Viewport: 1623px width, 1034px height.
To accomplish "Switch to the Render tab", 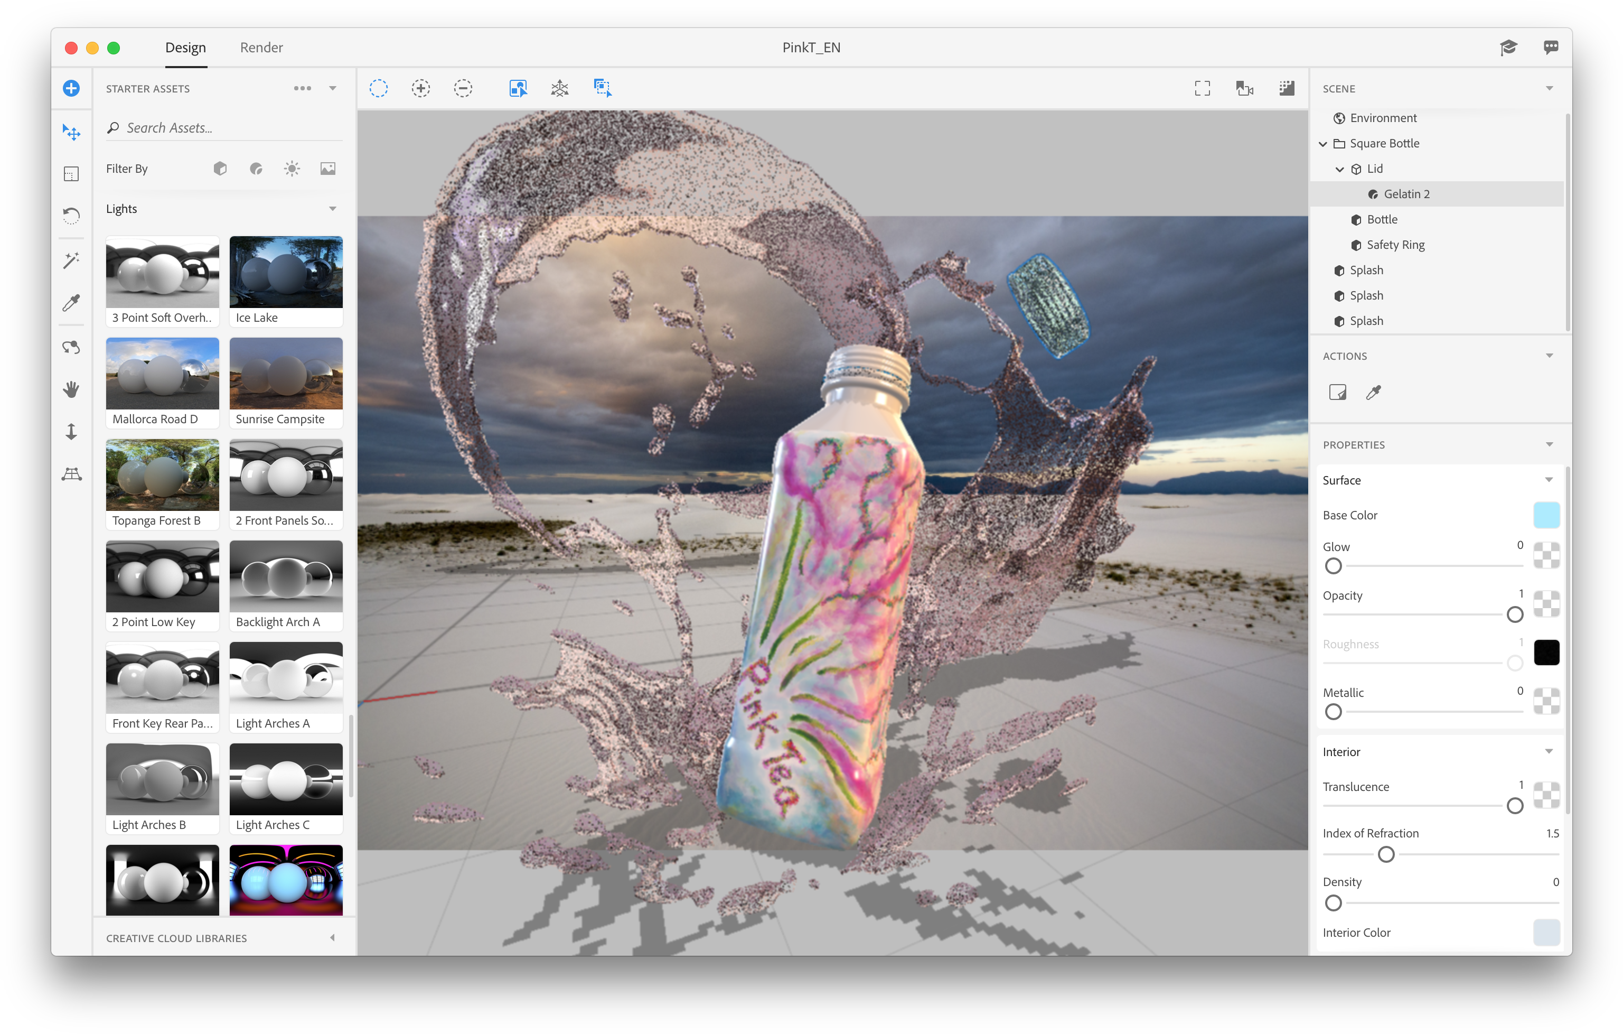I will pyautogui.click(x=261, y=47).
